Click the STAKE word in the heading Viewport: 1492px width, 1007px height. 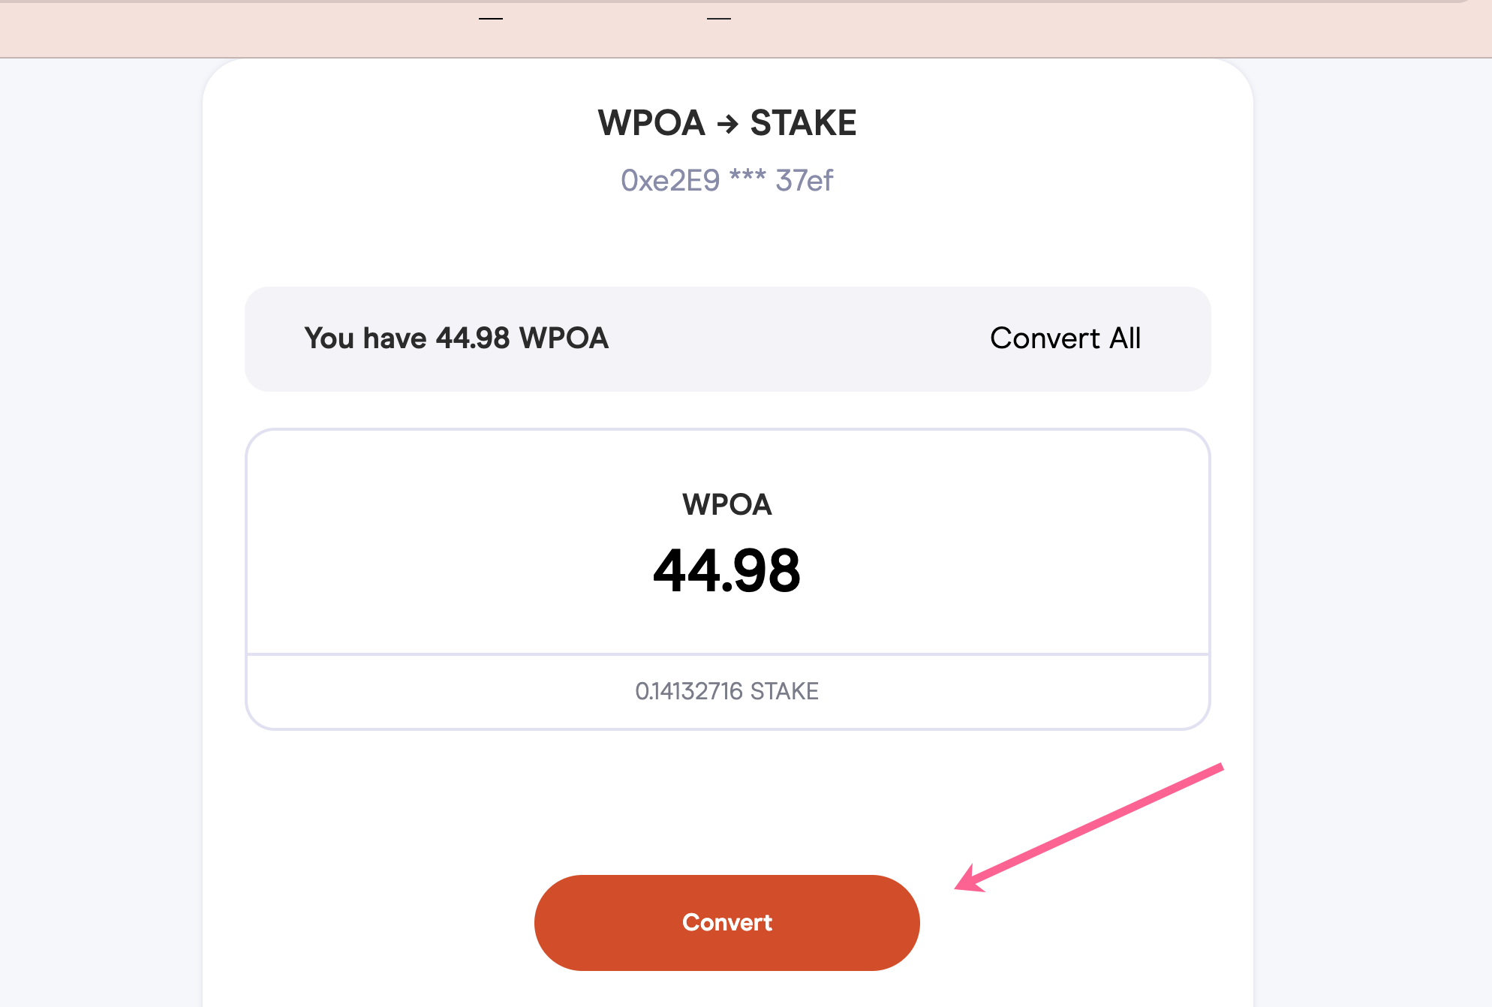click(803, 123)
